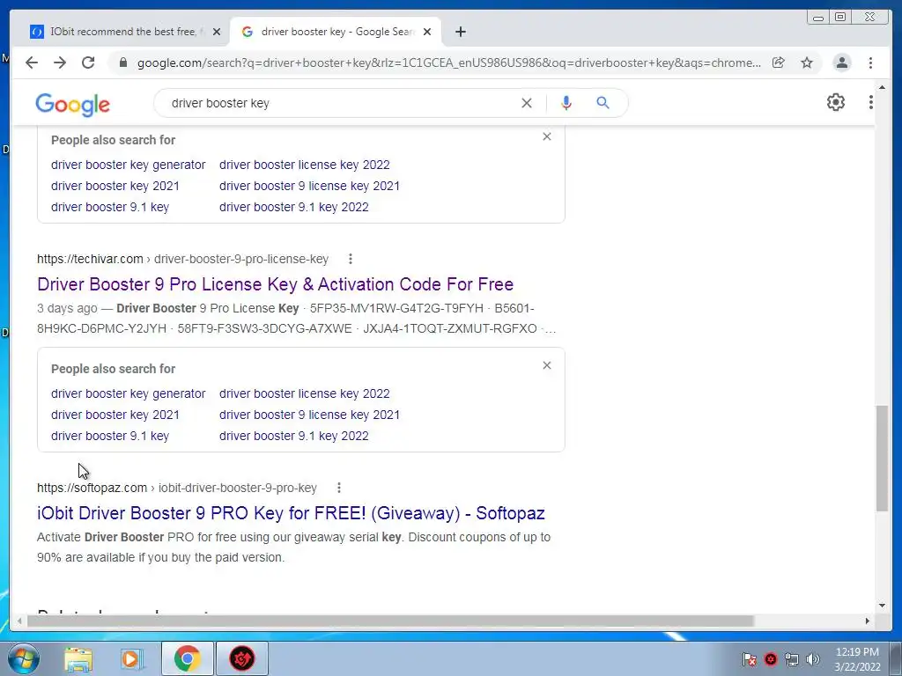Screen dimensions: 902x676
Task: Click the softopaz.com result URL text
Action: pos(177,488)
